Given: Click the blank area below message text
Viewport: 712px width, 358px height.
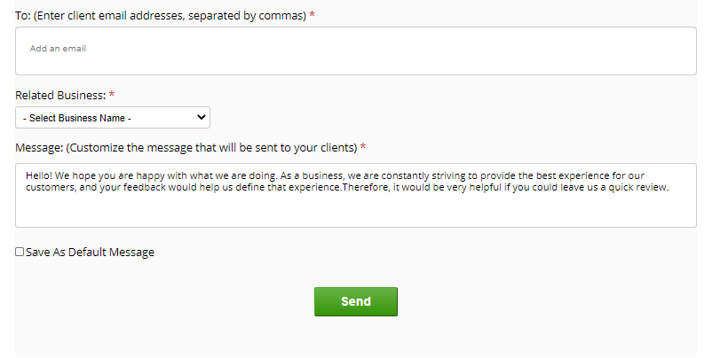Looking at the screenshot, I should [355, 213].
